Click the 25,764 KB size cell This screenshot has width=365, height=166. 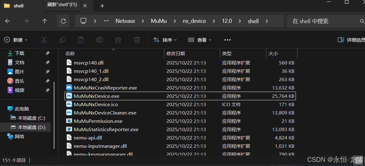click(x=283, y=96)
